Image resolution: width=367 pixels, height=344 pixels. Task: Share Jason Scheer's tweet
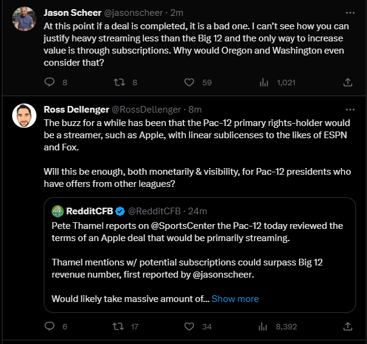click(x=348, y=82)
